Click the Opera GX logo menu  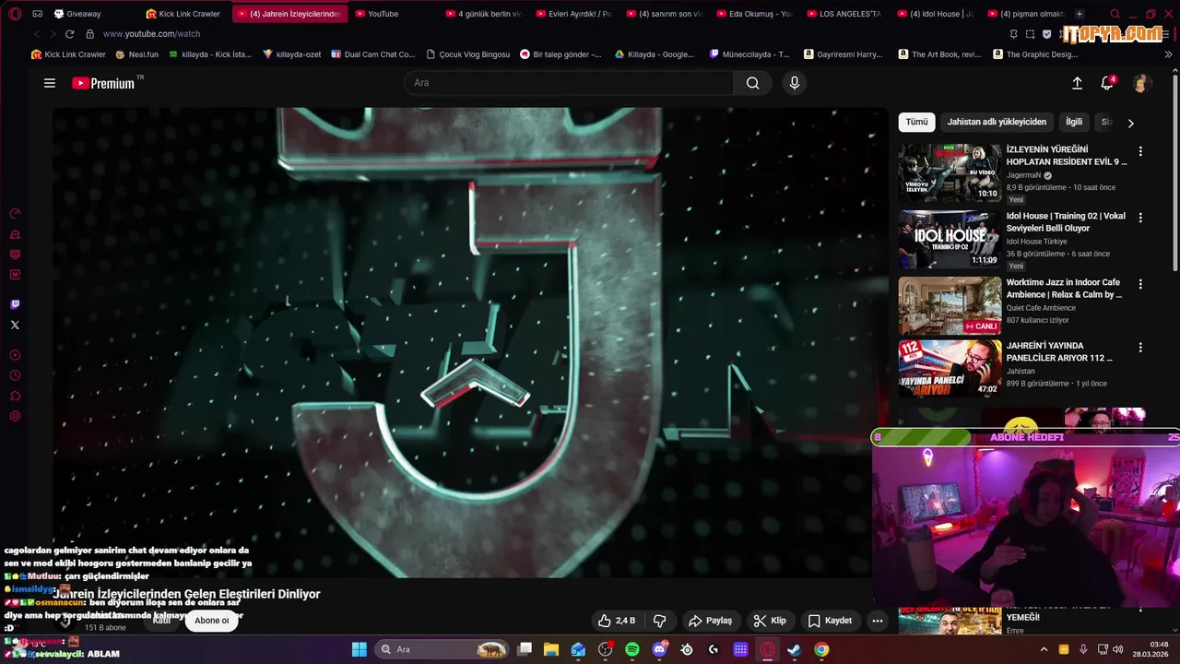(14, 14)
